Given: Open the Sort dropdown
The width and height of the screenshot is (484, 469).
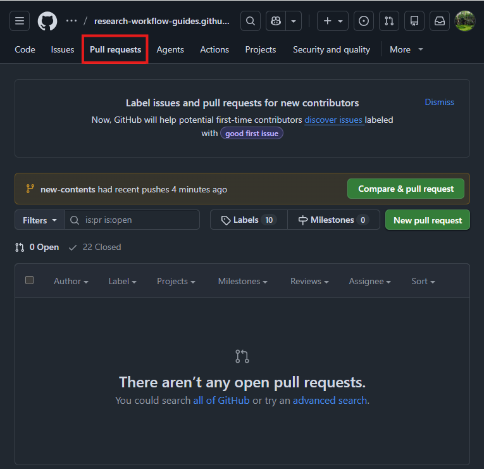Looking at the screenshot, I should (423, 281).
